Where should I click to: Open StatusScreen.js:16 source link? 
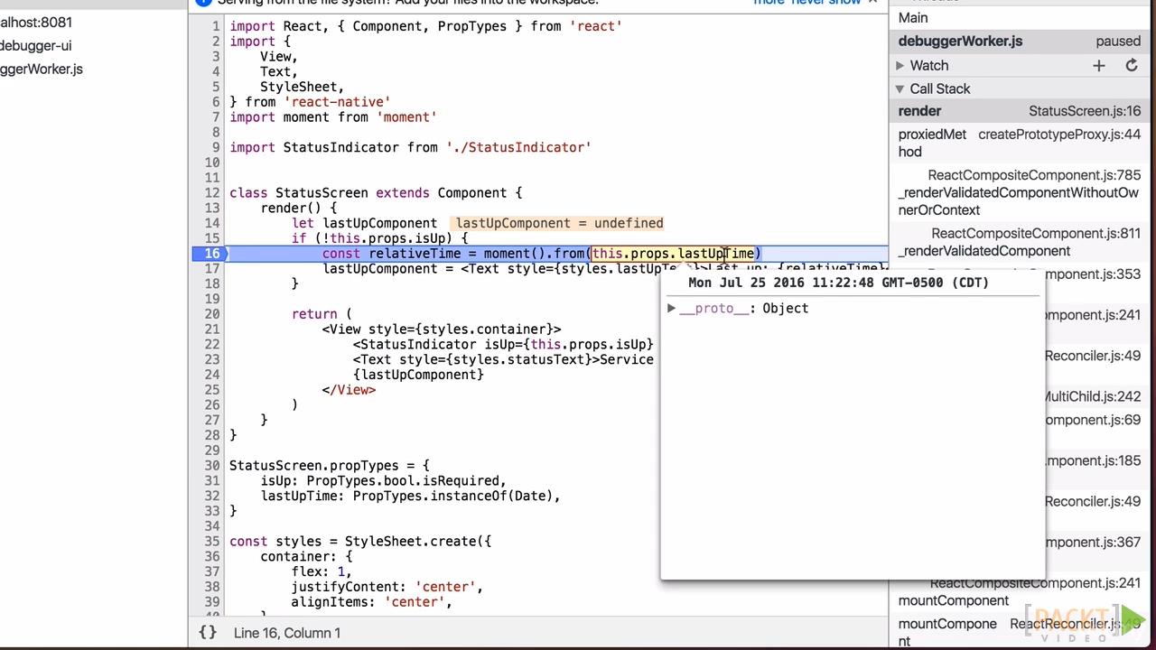pos(1085,110)
